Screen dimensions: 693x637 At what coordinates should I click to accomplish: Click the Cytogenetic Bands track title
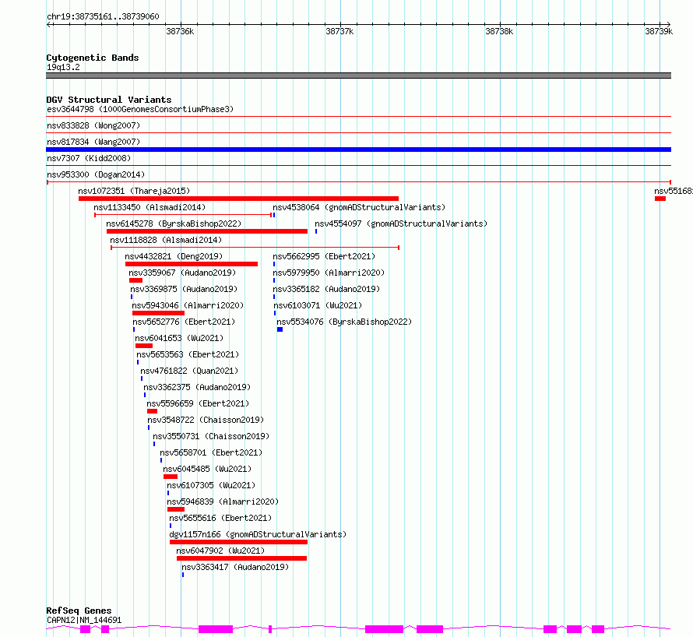93,58
